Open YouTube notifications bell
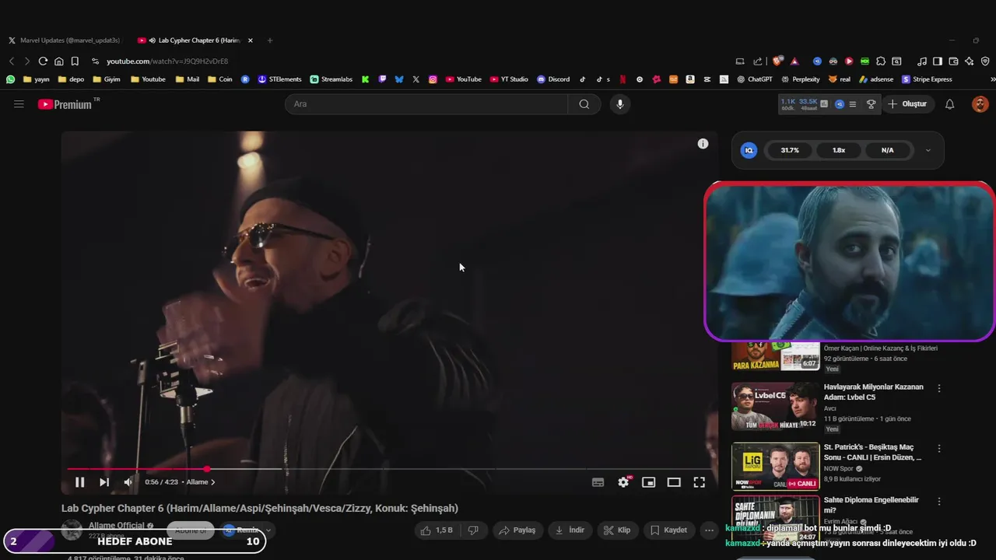Screen dimensions: 996x560 (x=949, y=104)
